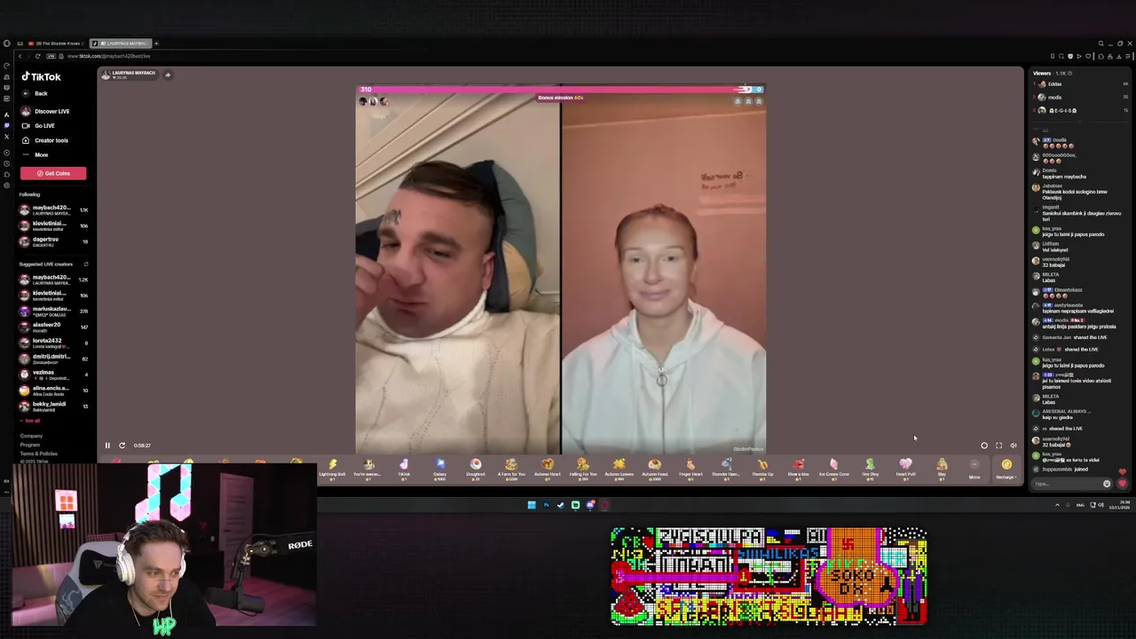
Task: Expand More gifts in the gift bar
Action: [x=974, y=469]
